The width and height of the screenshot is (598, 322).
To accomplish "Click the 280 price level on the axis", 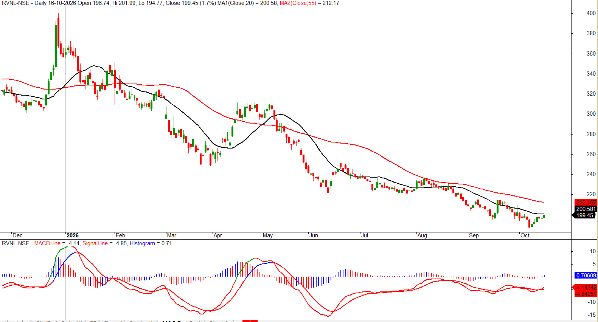I will pos(591,134).
